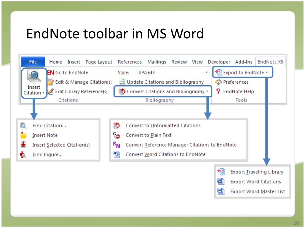This screenshot has width=305, height=228.
Task: Select Convert to Unformatted Citations
Action: click(x=163, y=126)
